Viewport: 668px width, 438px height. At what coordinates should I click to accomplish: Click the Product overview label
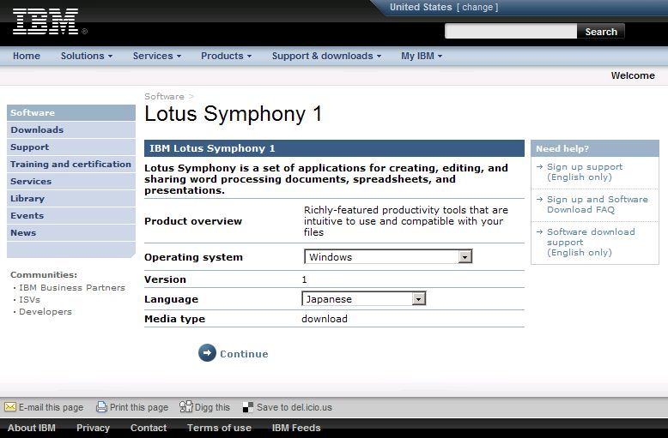(193, 221)
